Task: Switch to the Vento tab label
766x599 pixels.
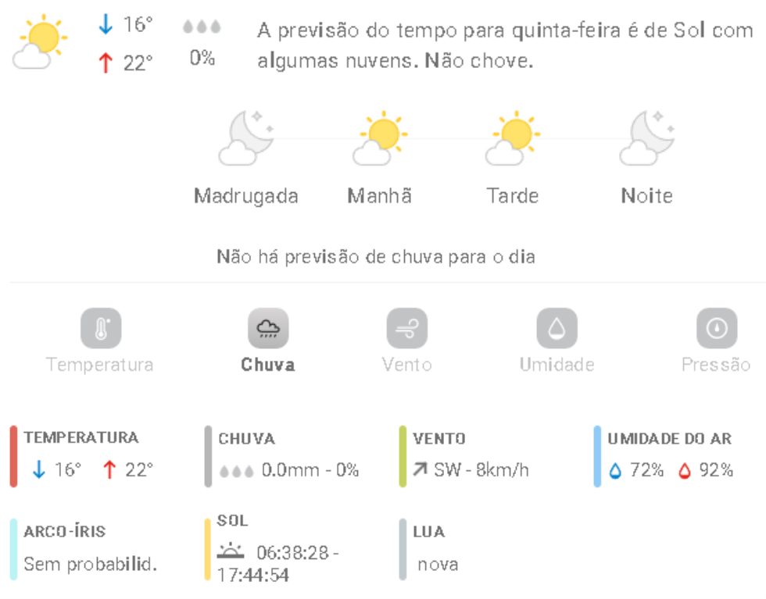Action: coord(407,365)
